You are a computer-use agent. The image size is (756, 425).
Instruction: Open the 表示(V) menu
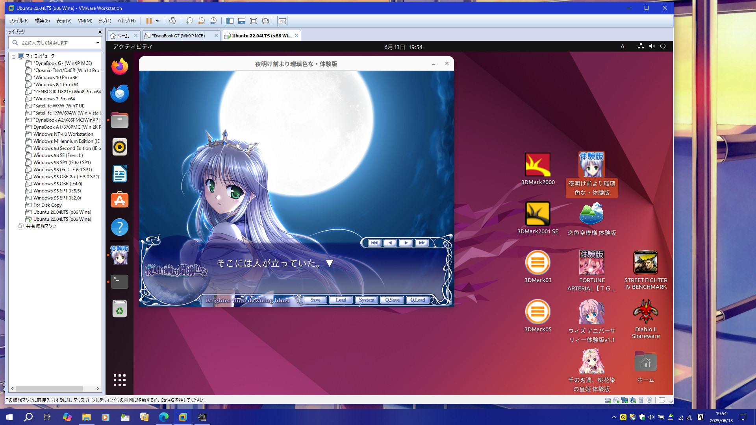coord(64,21)
